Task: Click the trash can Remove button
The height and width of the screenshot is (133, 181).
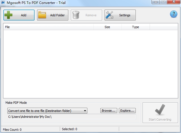Action: click(x=86, y=15)
